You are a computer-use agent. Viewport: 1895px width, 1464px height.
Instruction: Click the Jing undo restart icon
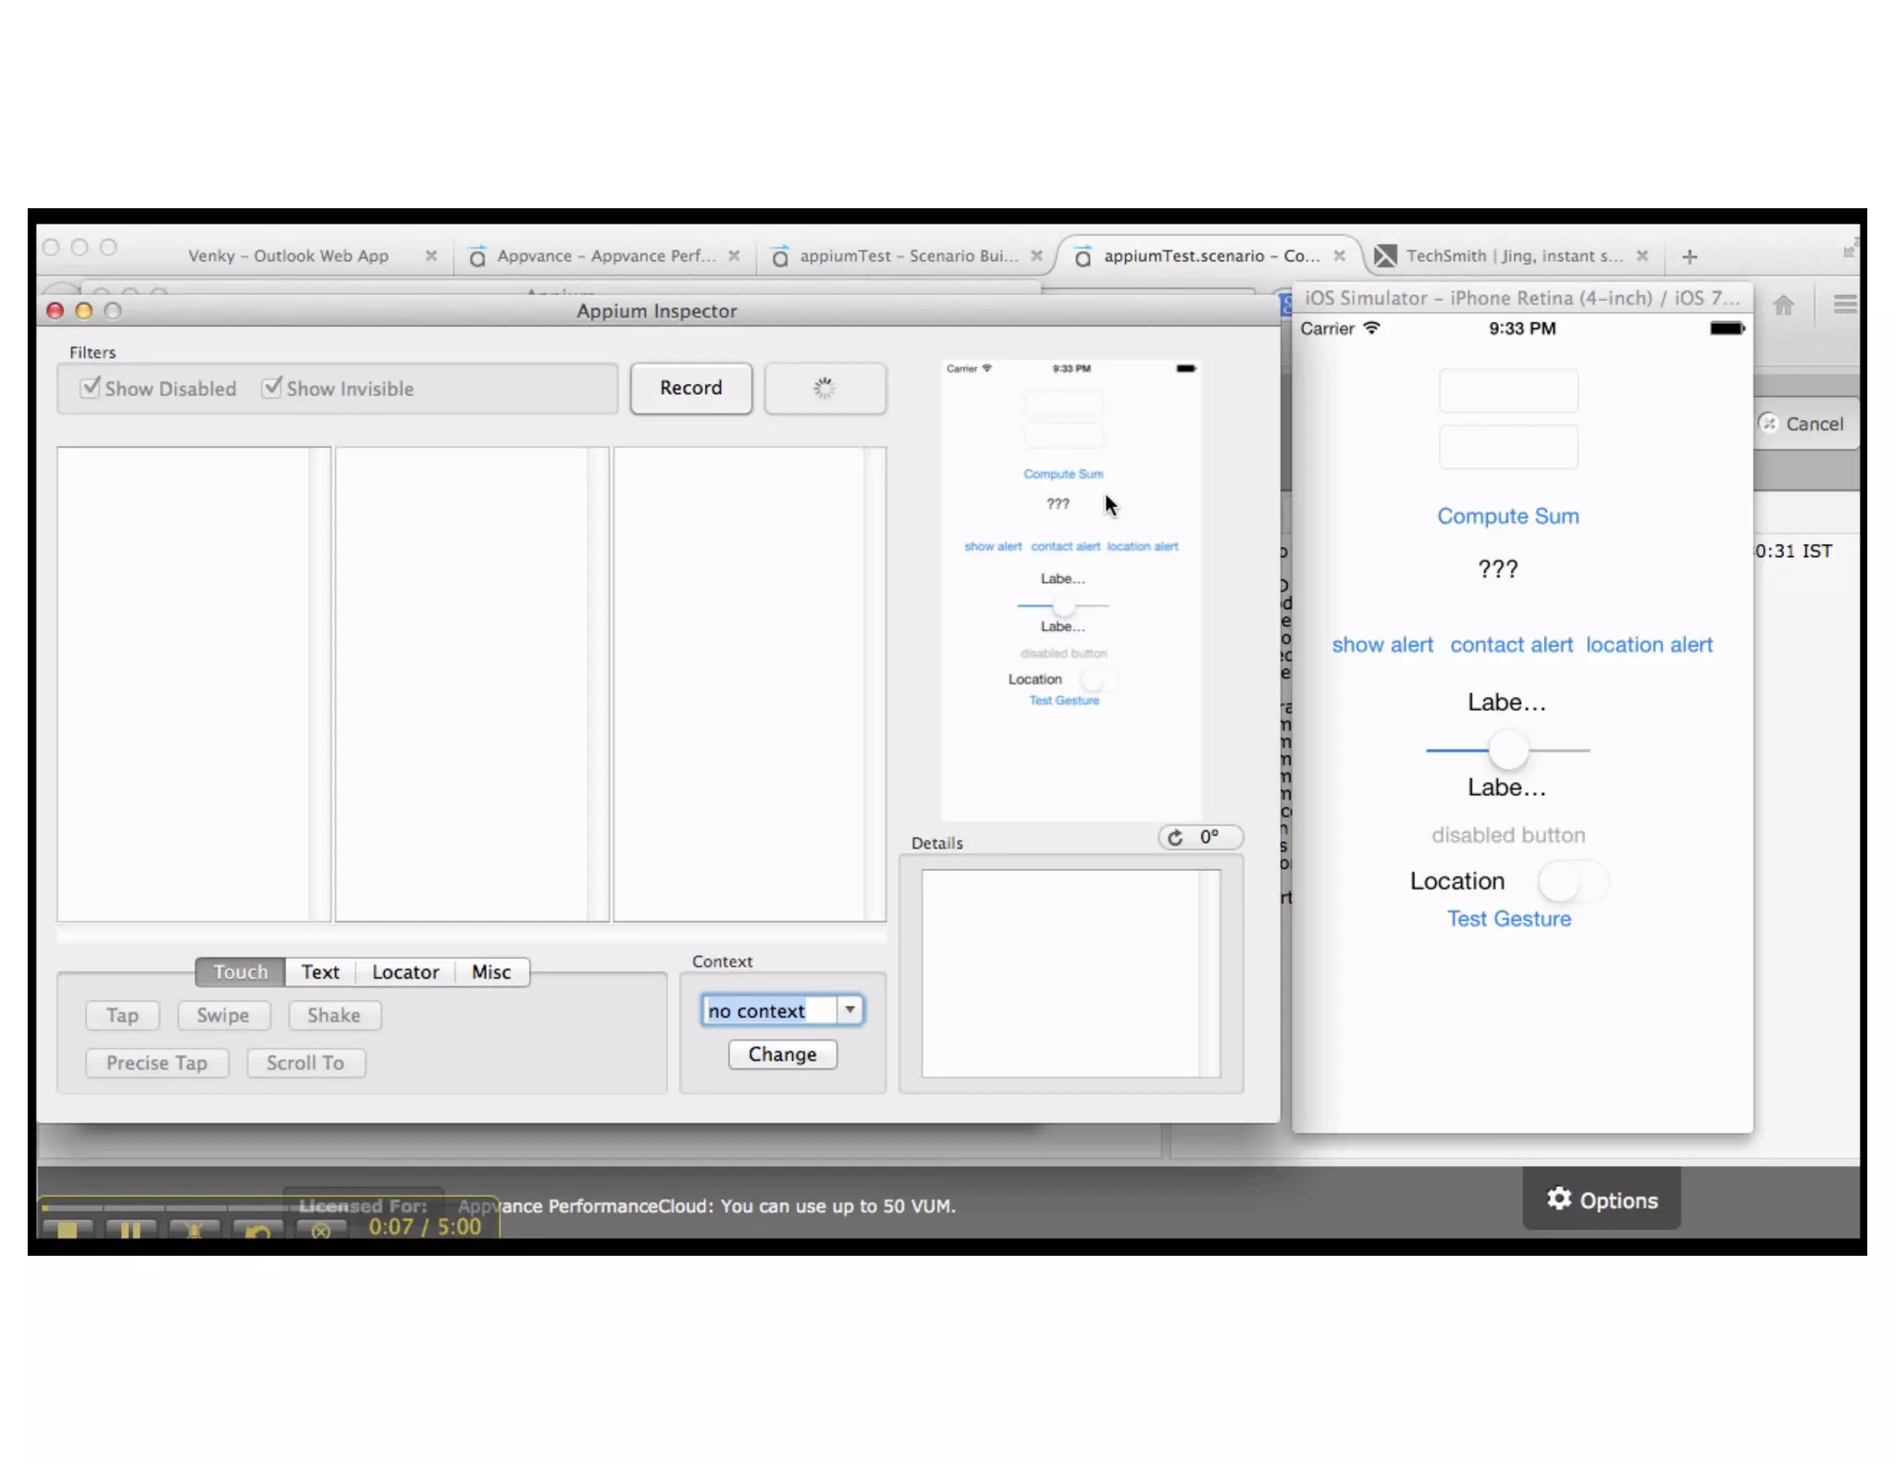258,1231
